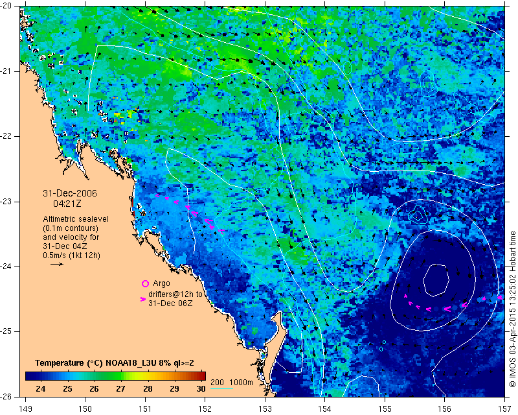This screenshot has width=518, height=415.
Task: Click the "31-Dec 04Z" legend line
Action: coord(65,246)
